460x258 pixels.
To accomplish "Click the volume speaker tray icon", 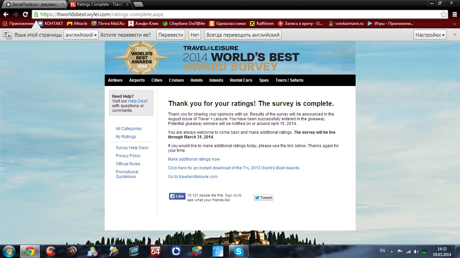I will coord(416,251).
